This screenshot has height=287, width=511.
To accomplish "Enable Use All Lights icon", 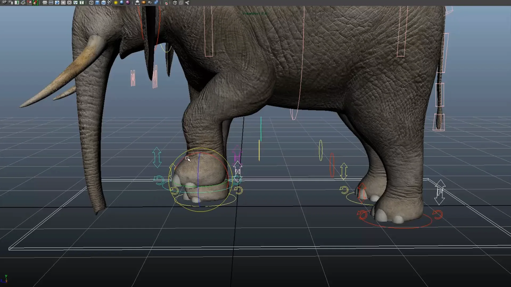I will 116,3.
